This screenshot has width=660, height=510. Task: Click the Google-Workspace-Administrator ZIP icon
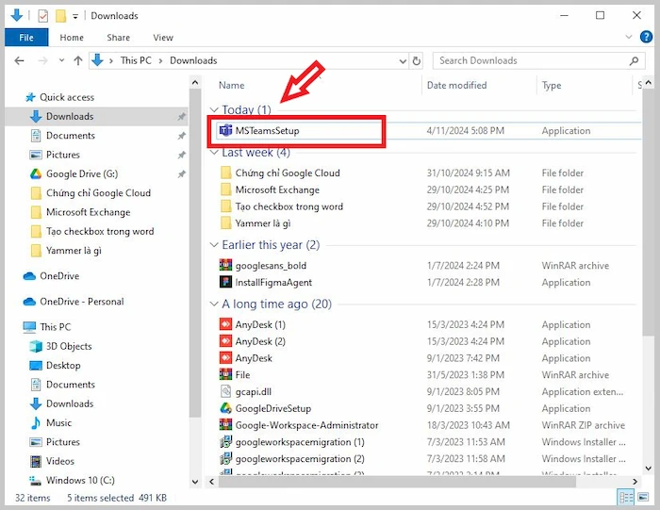pyautogui.click(x=225, y=425)
